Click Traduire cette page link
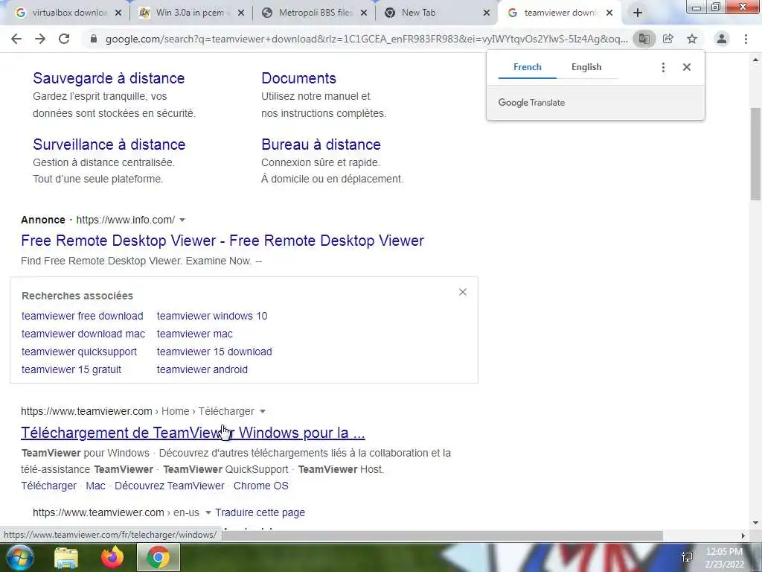The image size is (762, 572). tap(260, 512)
